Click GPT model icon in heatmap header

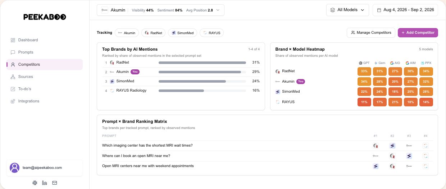360,63
